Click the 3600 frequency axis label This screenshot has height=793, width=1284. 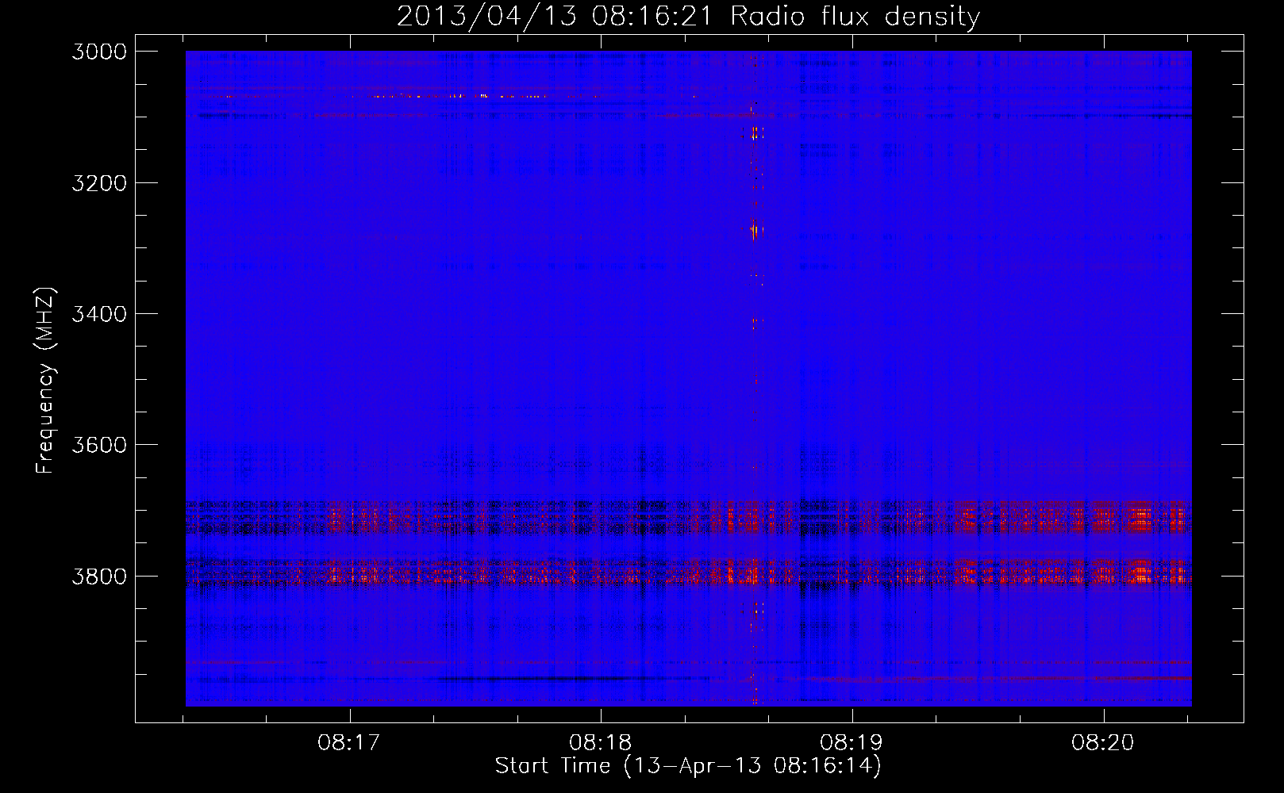click(x=99, y=445)
